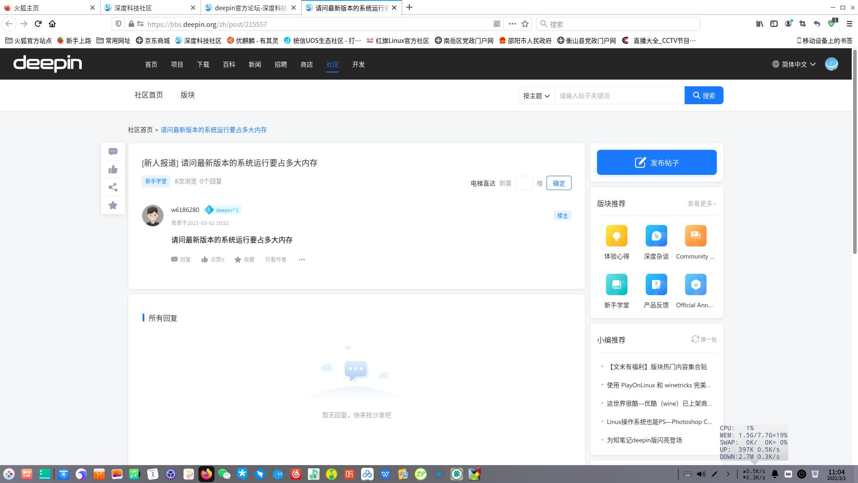Open the 深度杂谈 board icon

656,236
